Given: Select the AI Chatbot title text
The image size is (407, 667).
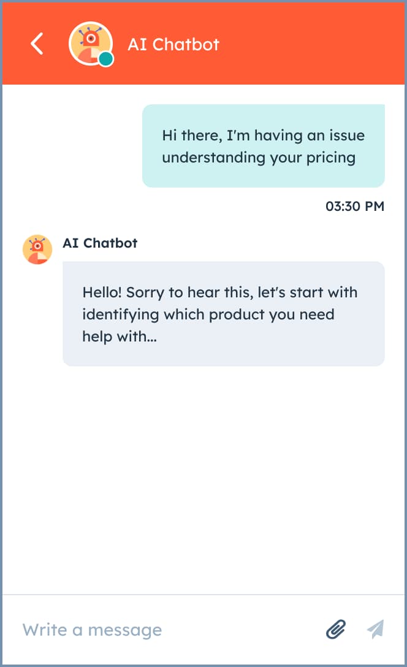Looking at the screenshot, I should click(x=173, y=44).
